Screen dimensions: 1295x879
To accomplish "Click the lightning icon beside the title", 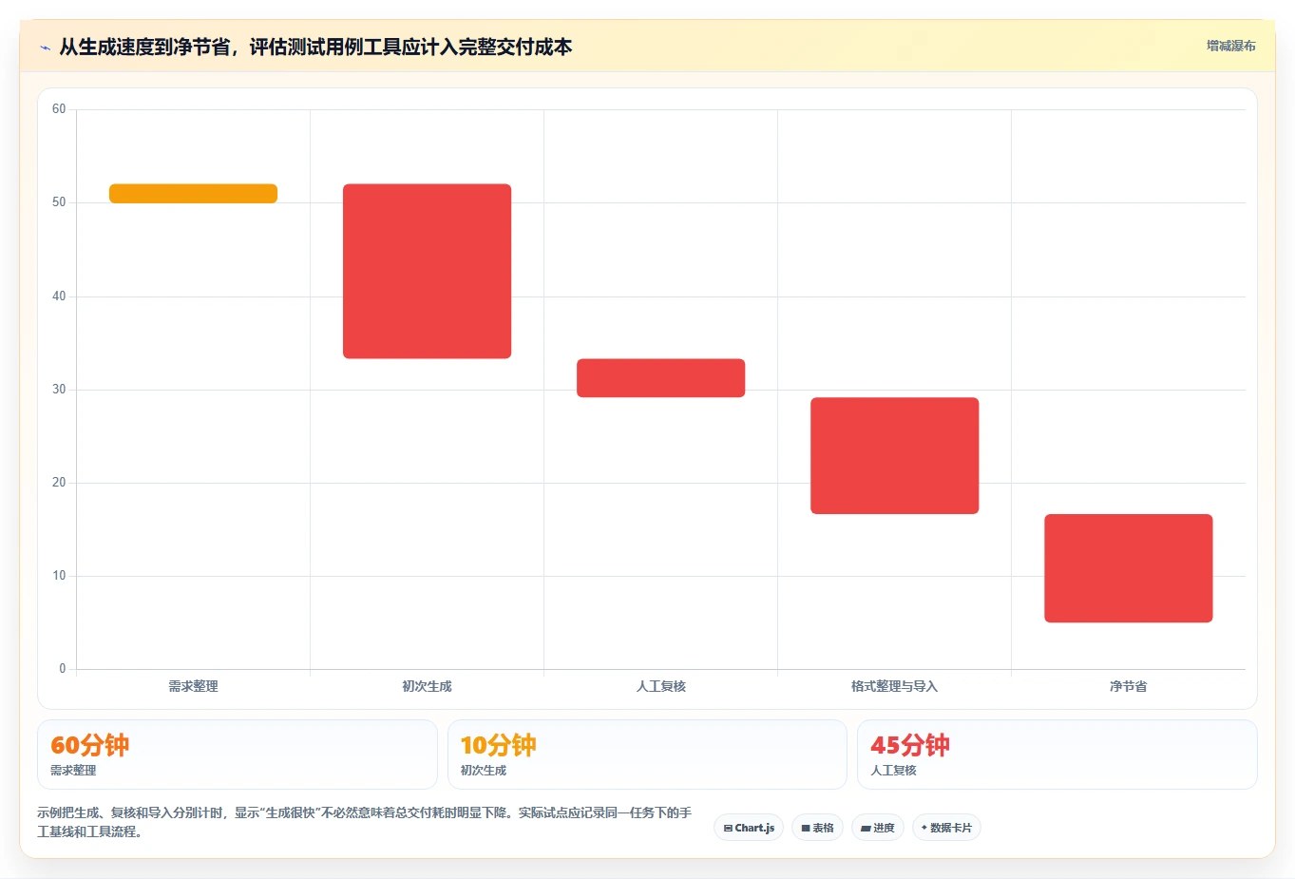I will 45,48.
